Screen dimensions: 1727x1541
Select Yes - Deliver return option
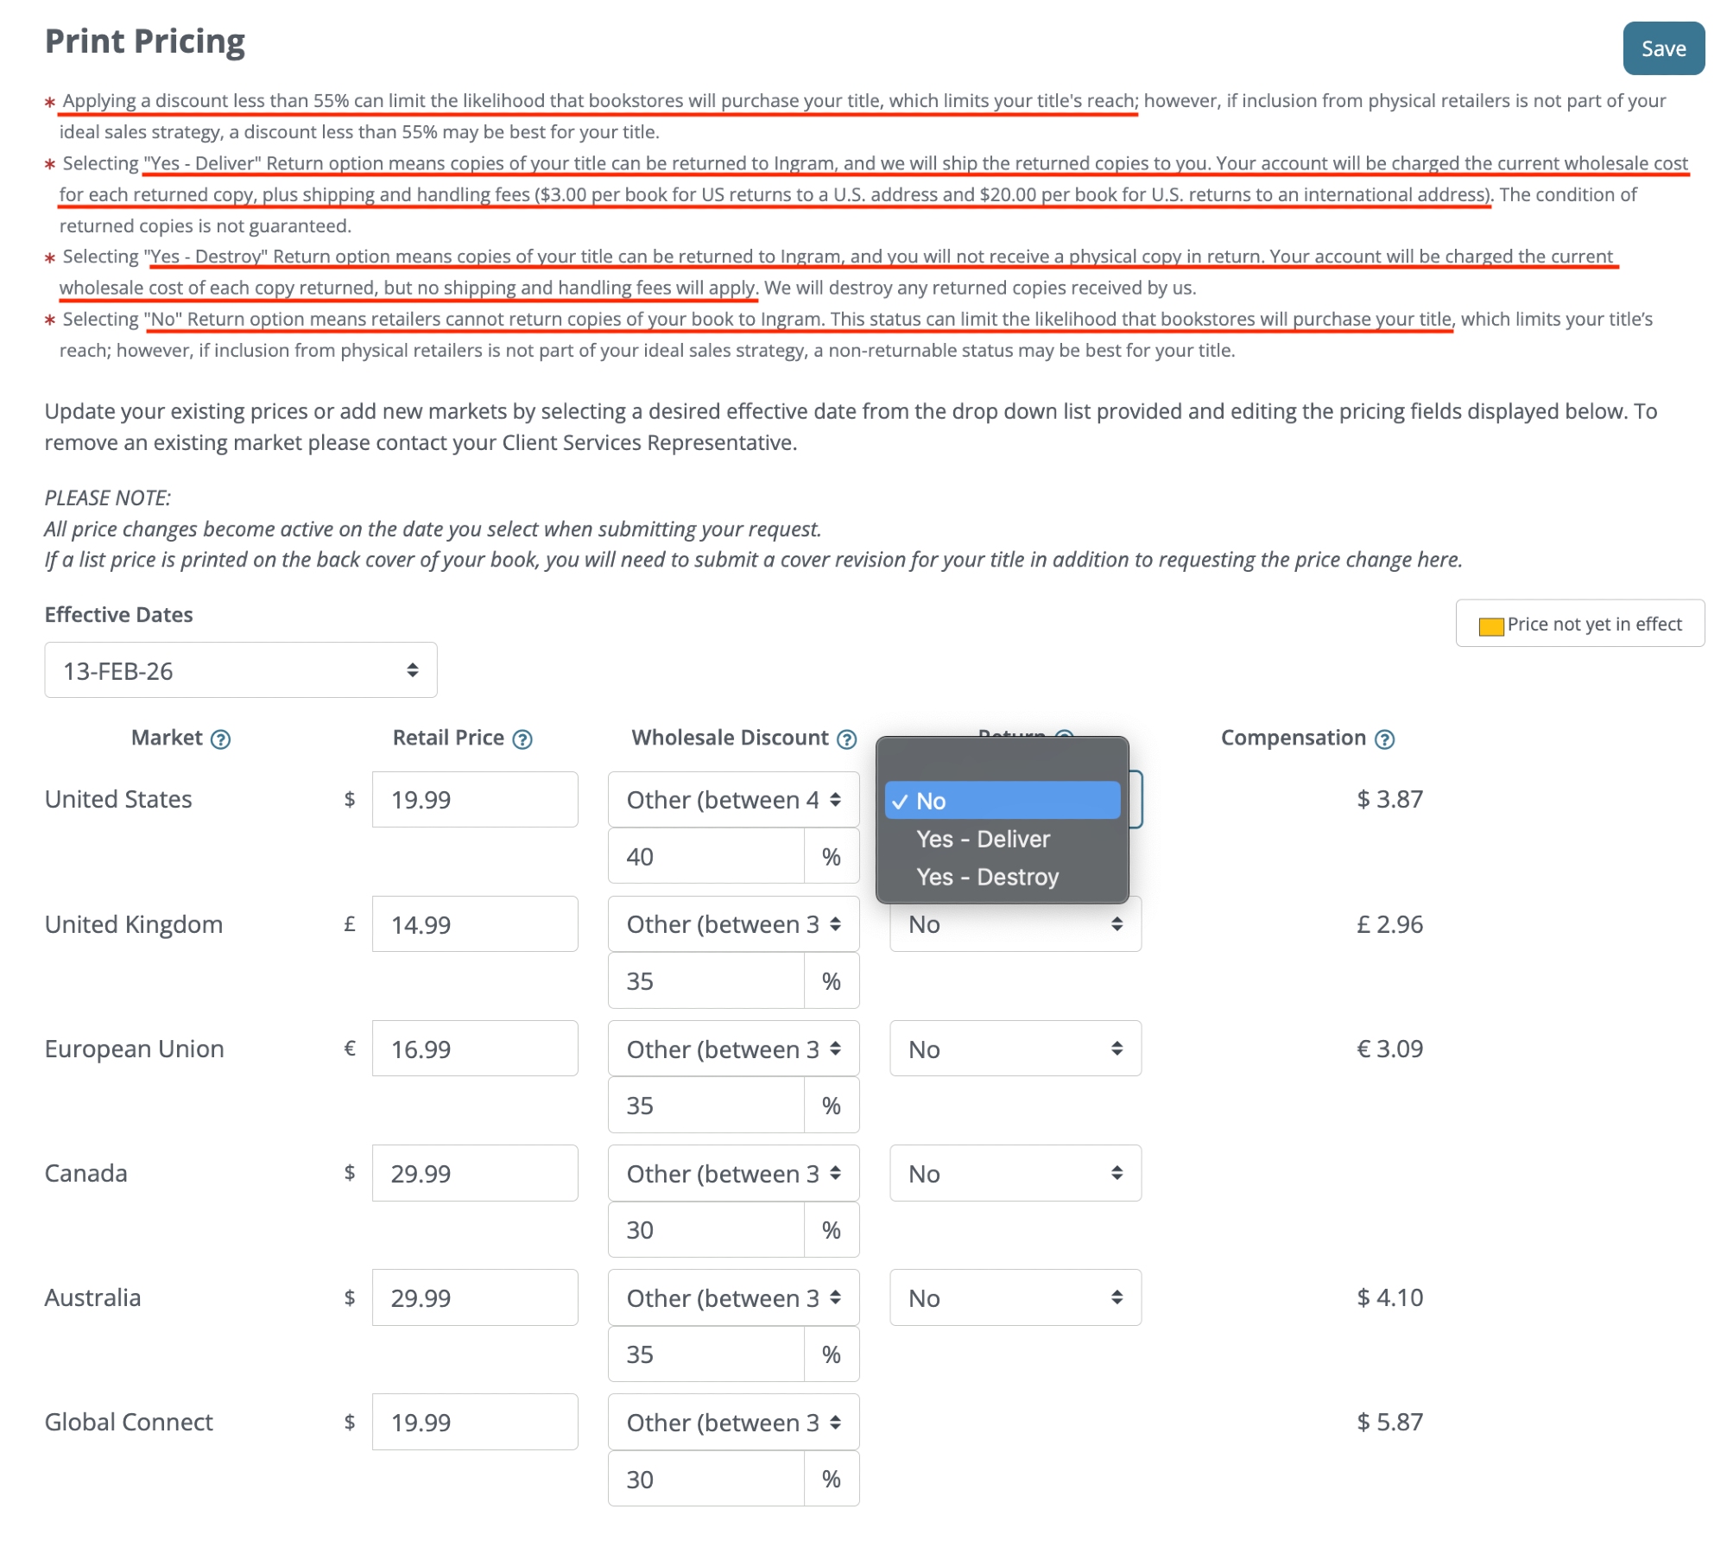pos(983,839)
